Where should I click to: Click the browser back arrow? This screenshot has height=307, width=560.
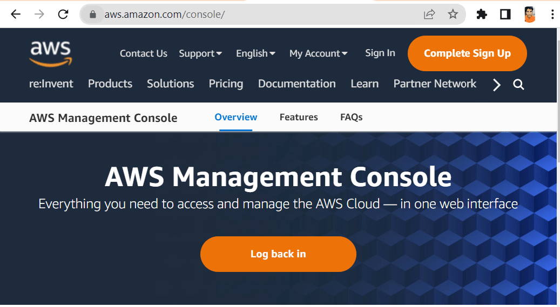point(15,15)
